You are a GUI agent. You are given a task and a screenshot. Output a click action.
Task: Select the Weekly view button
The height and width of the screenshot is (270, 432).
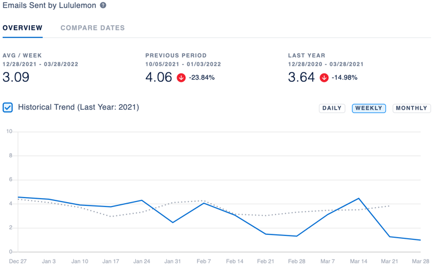(x=369, y=108)
